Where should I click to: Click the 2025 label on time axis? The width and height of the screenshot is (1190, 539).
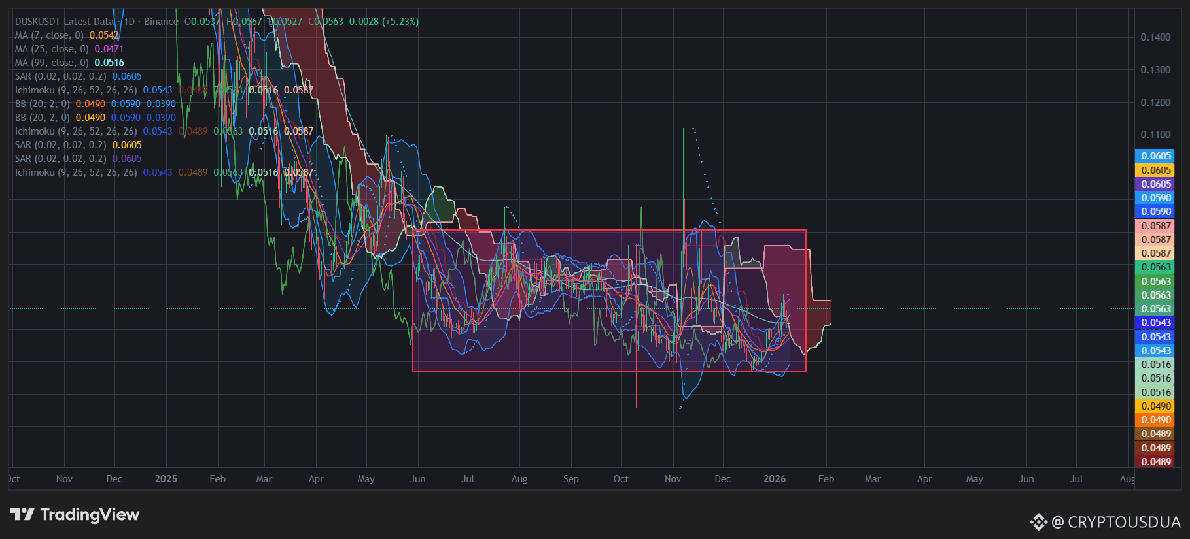(166, 479)
